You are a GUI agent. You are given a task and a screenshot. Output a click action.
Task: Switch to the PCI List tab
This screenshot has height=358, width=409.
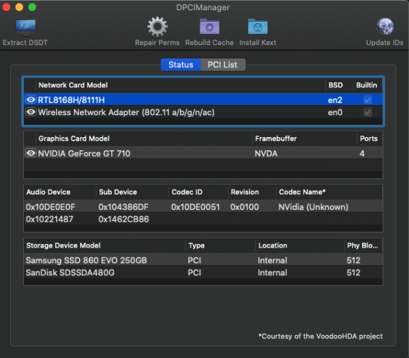point(223,65)
